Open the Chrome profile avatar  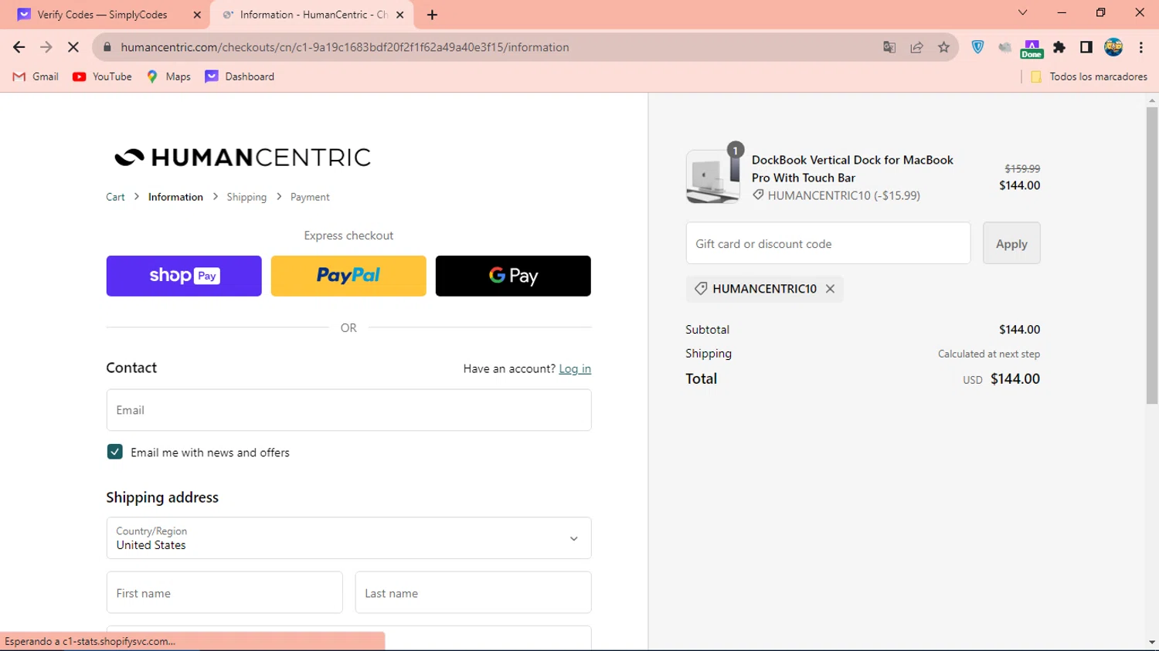[x=1113, y=47]
